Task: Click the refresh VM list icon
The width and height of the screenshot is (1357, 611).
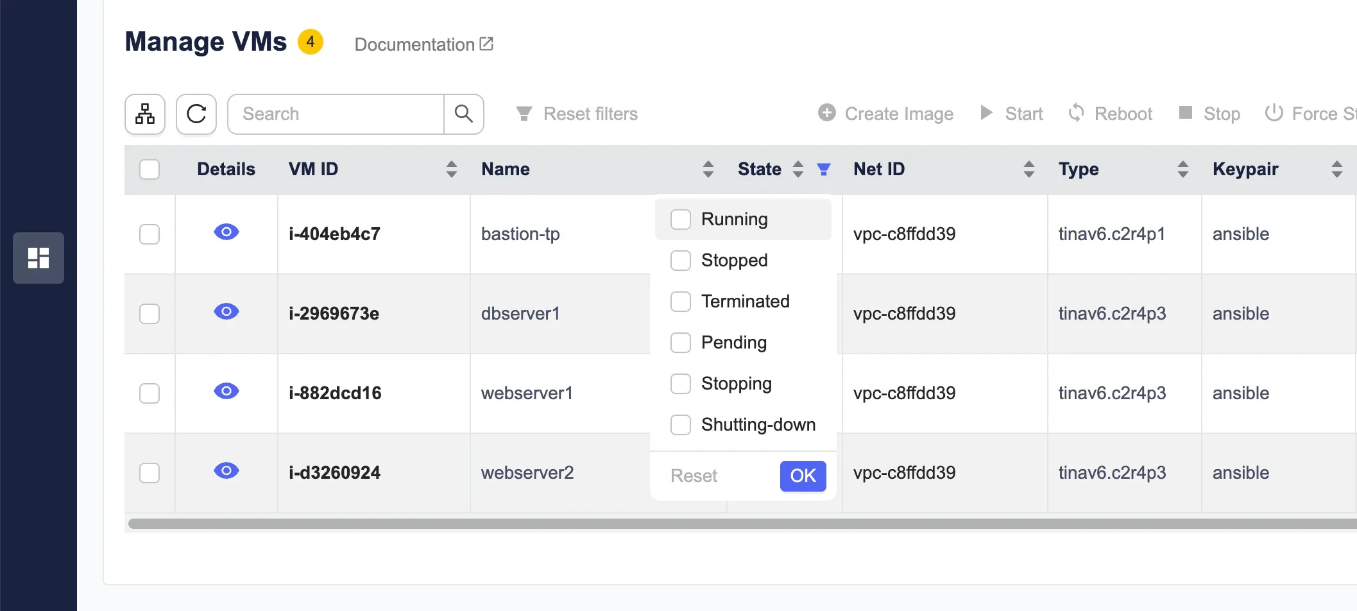Action: pyautogui.click(x=196, y=114)
